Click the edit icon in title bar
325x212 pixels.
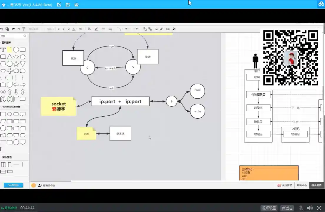pos(59,4)
